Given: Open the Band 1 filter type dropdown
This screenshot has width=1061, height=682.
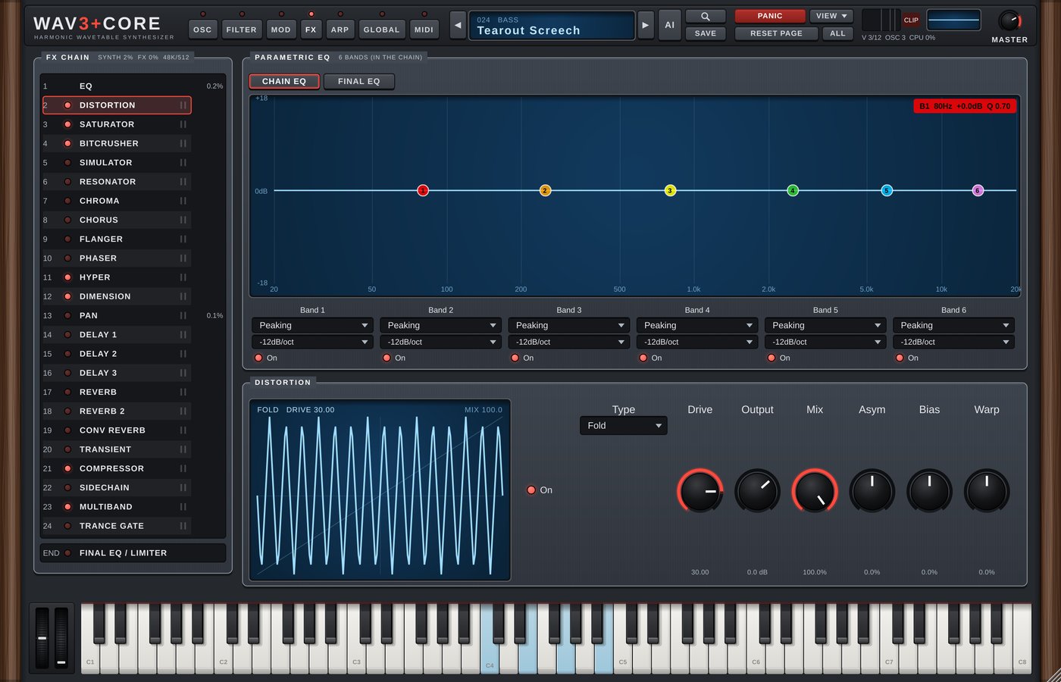Looking at the screenshot, I should tap(312, 325).
